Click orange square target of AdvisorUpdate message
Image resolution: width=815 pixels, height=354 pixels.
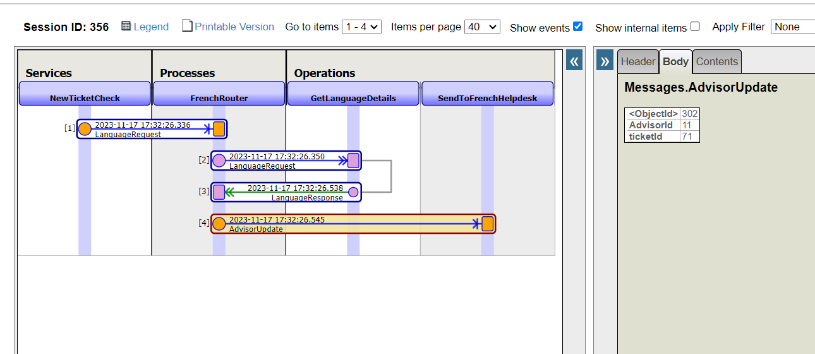[x=487, y=224]
